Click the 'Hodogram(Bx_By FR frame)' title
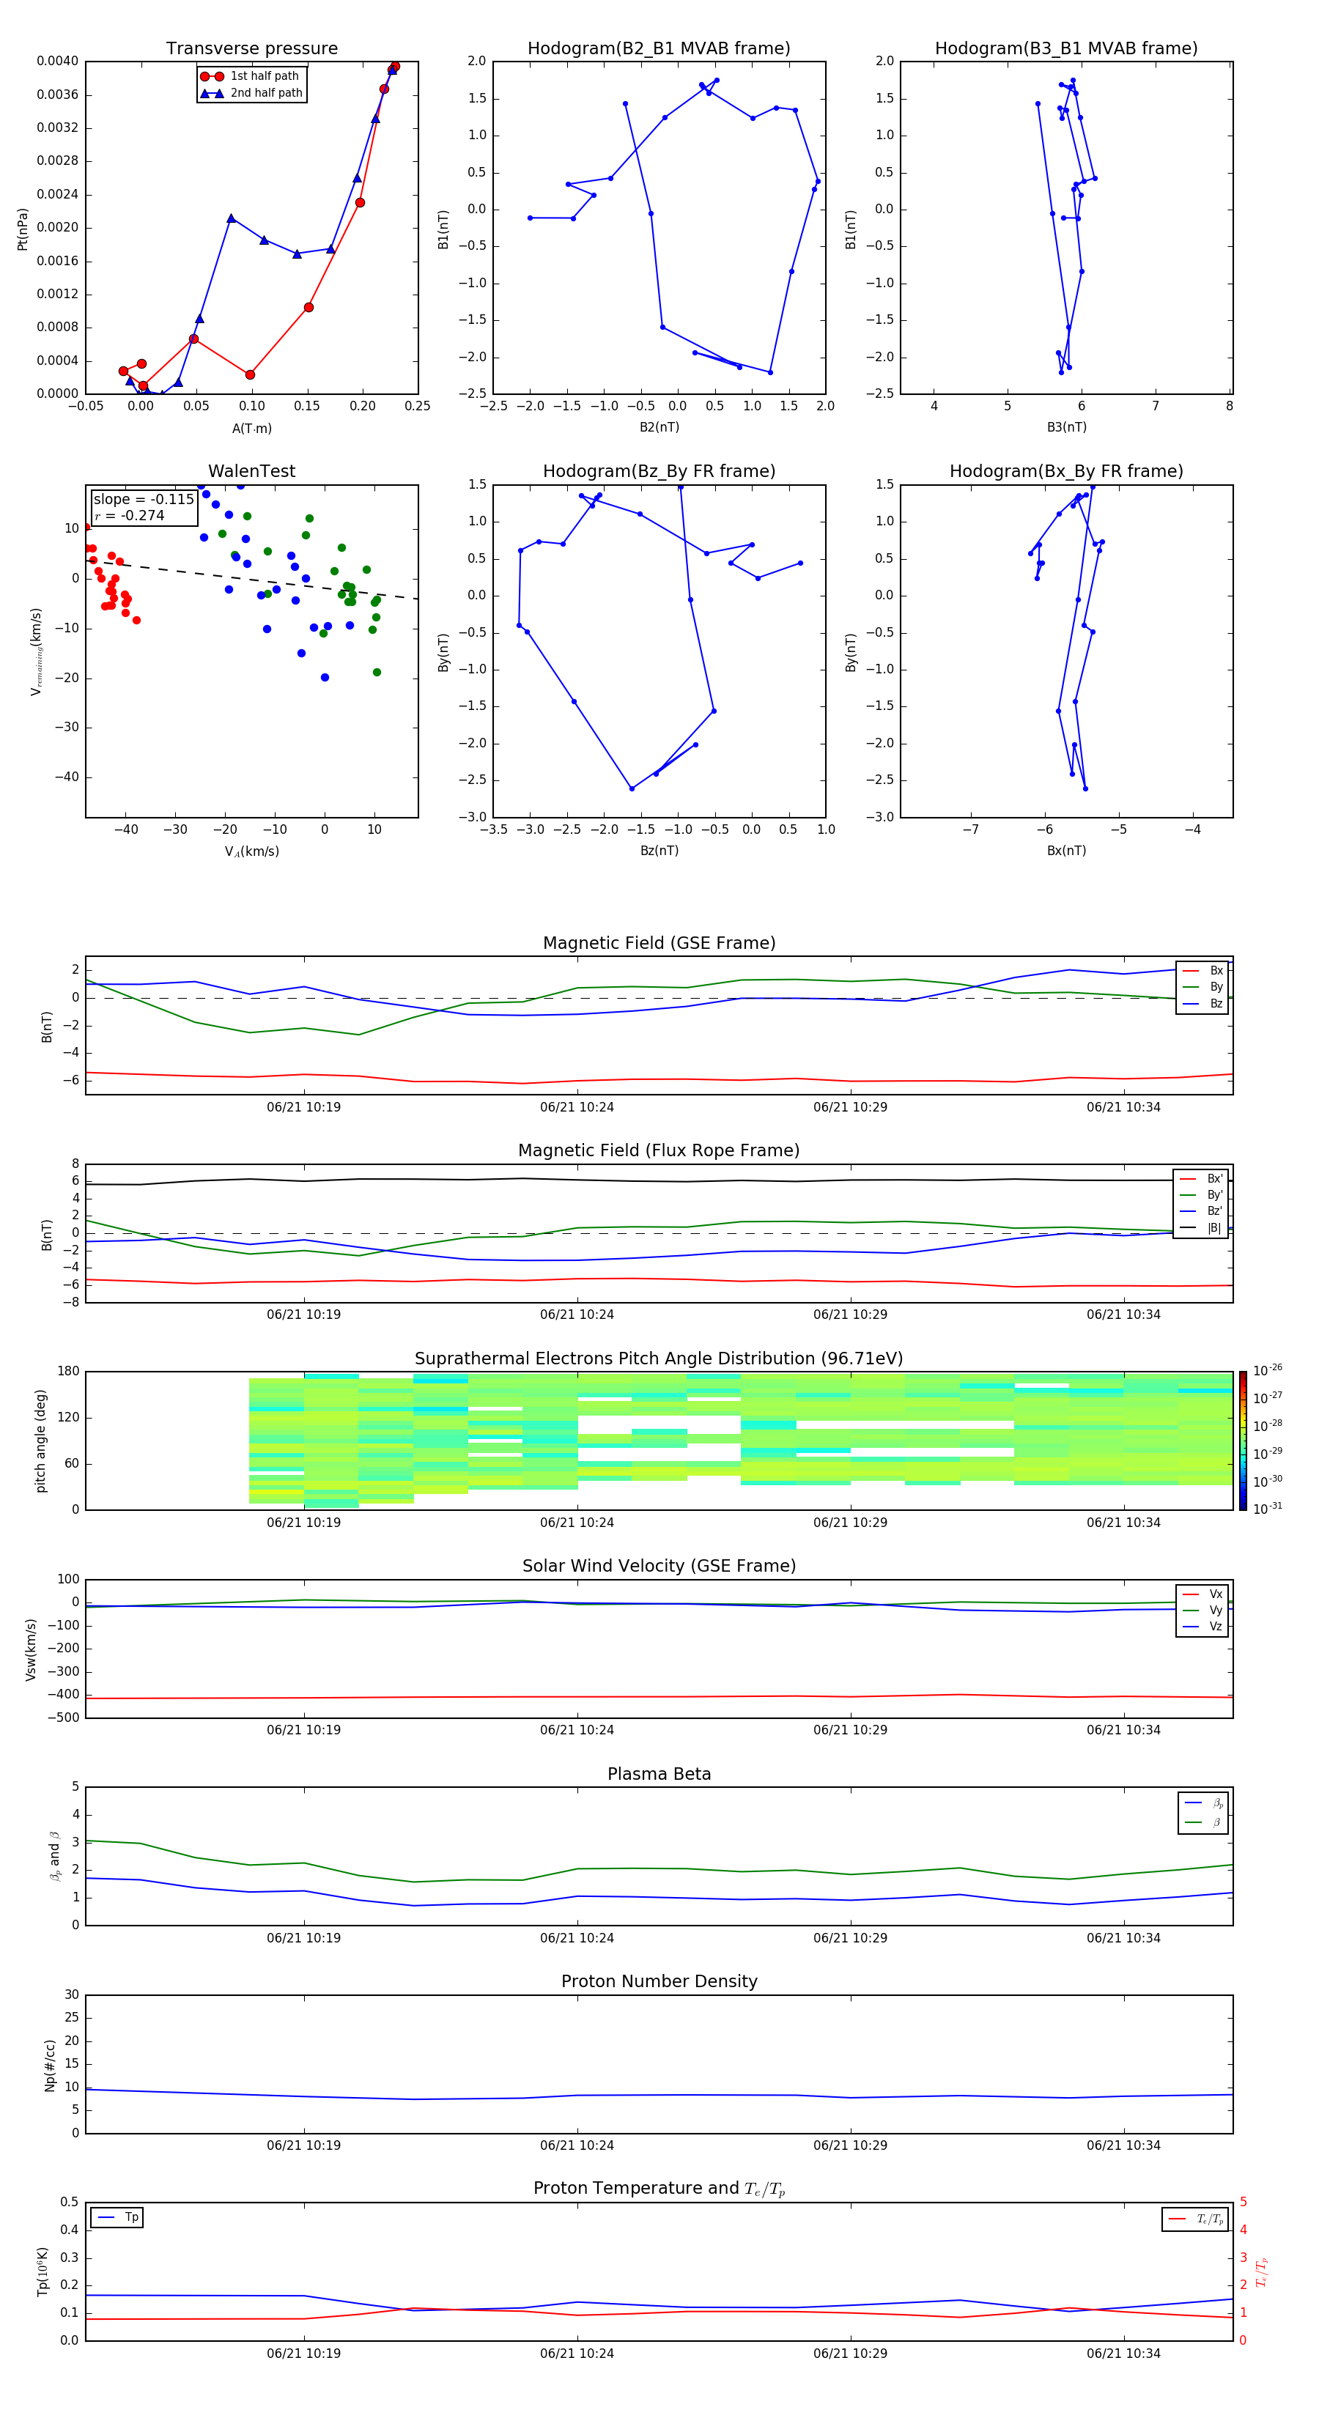Screen dimensions: 1319x2418 click(1066, 471)
